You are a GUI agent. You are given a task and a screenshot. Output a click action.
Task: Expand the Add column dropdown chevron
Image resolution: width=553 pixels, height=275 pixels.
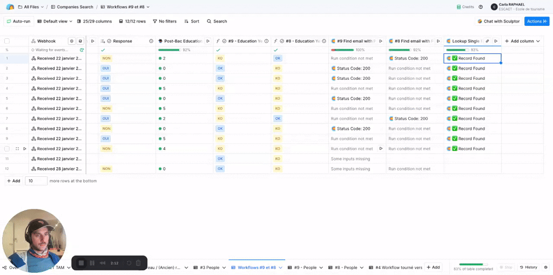click(538, 41)
